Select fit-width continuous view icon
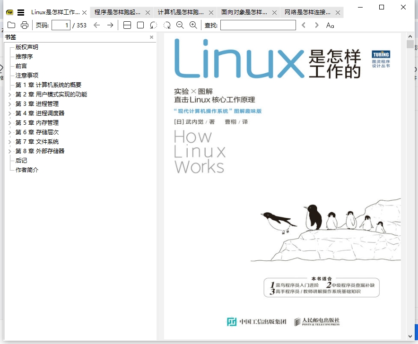 (127, 26)
